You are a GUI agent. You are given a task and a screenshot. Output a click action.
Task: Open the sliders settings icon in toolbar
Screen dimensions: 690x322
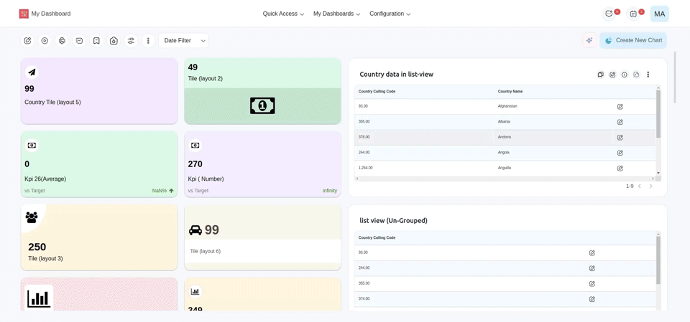coord(131,41)
